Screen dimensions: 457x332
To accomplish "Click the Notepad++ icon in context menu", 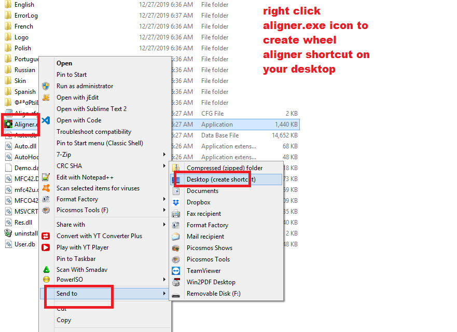I will (46, 177).
